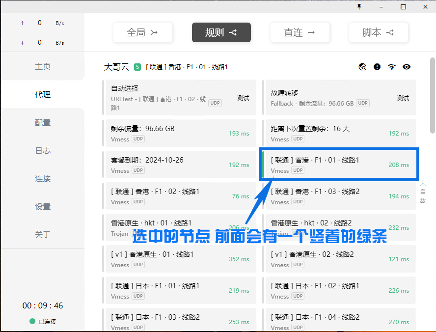Screen dimensions: 436x332
Task: Pin the window with the pushpin icon
Action: click(359, 7)
